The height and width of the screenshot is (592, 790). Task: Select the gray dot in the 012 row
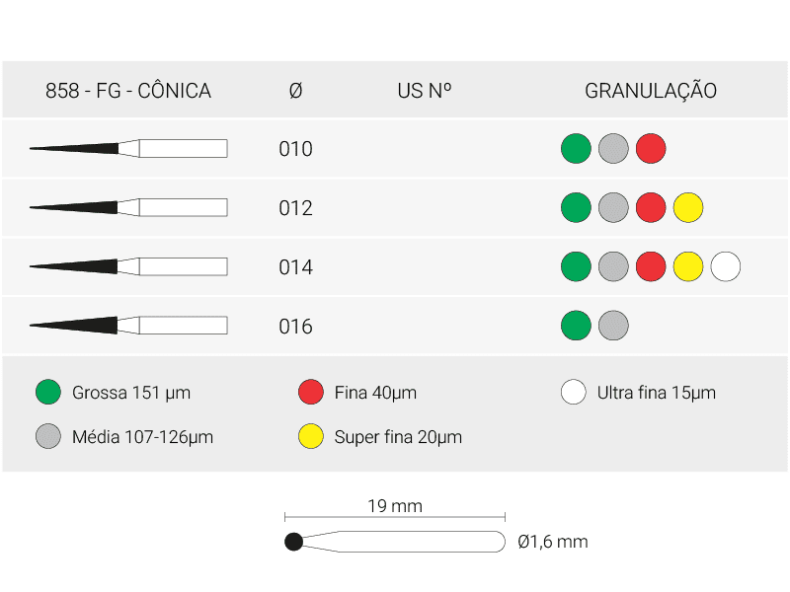click(613, 207)
